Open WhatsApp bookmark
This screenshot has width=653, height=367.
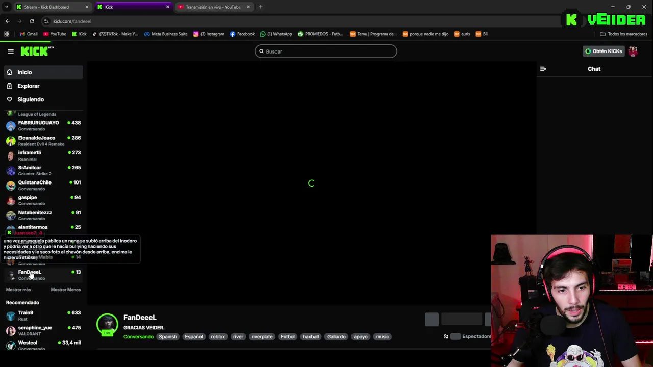276,34
